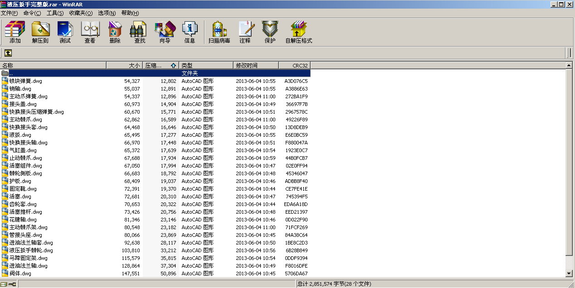Sort by 大小 column header
Image resolution: width=575 pixels, height=288 pixels.
point(124,65)
